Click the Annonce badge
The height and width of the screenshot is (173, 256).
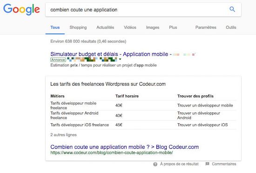58,60
